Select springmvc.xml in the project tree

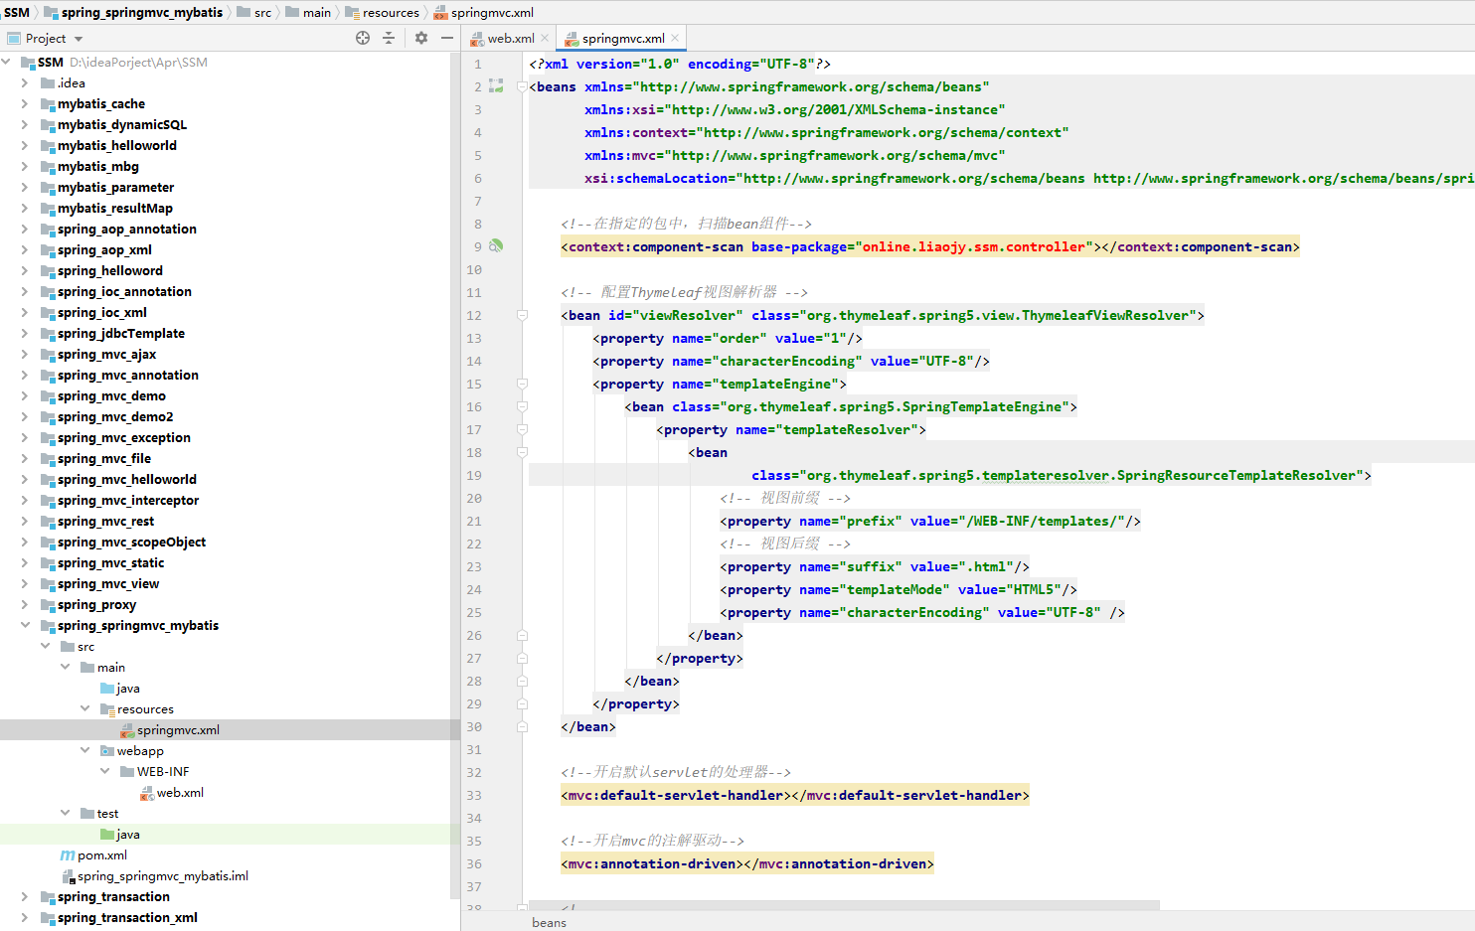[x=178, y=729]
